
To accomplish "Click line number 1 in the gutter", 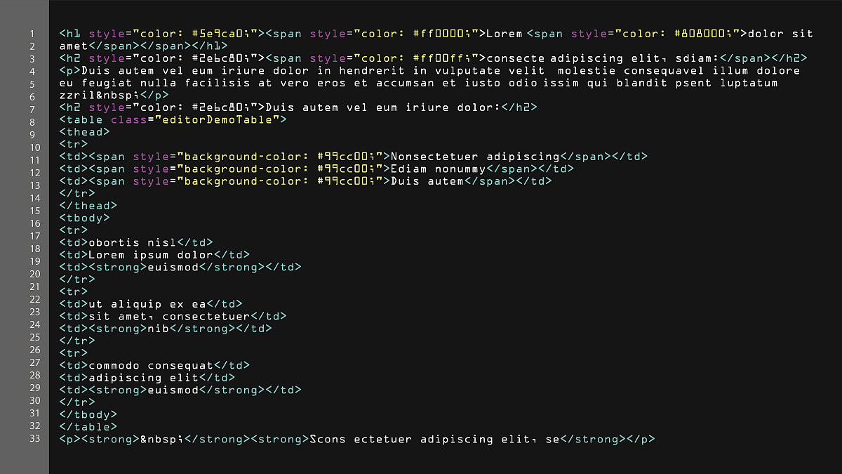I will click(32, 34).
